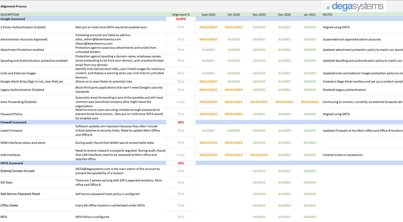Select the 'Block third party applications' description cell

point(120,90)
